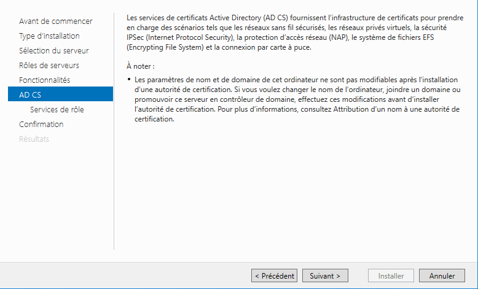The height and width of the screenshot is (289, 478).
Task: Go to the 'Confirmation' step
Action: point(41,124)
